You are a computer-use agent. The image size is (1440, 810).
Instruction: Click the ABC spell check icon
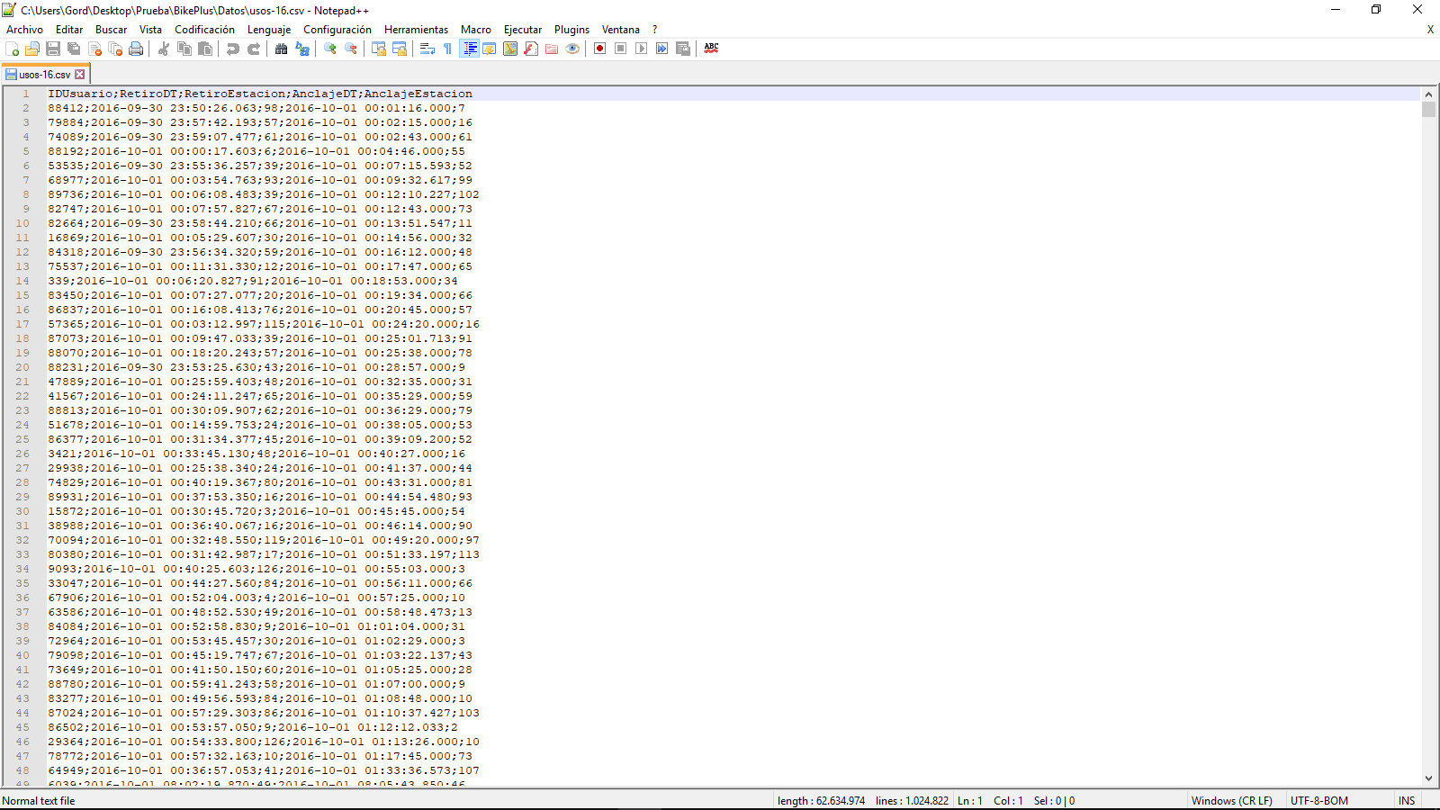point(711,49)
